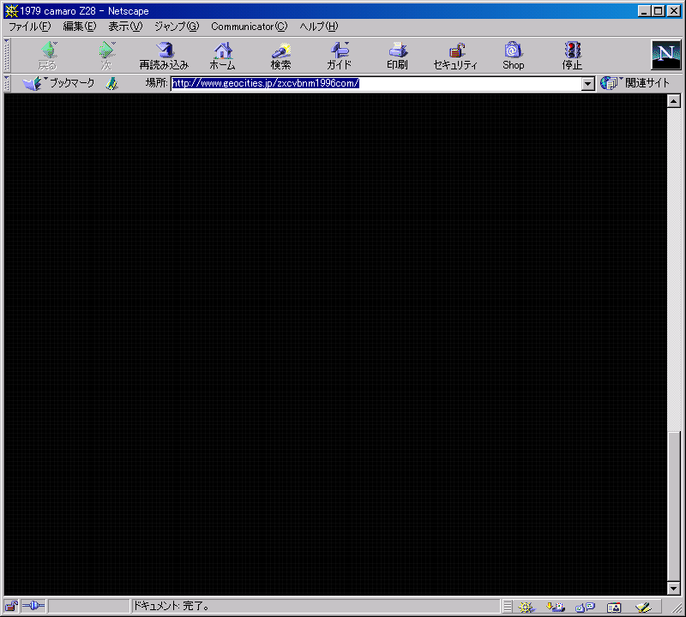Image resolution: width=686 pixels, height=617 pixels.
Task: Maximize the Netscape window
Action: [x=658, y=11]
